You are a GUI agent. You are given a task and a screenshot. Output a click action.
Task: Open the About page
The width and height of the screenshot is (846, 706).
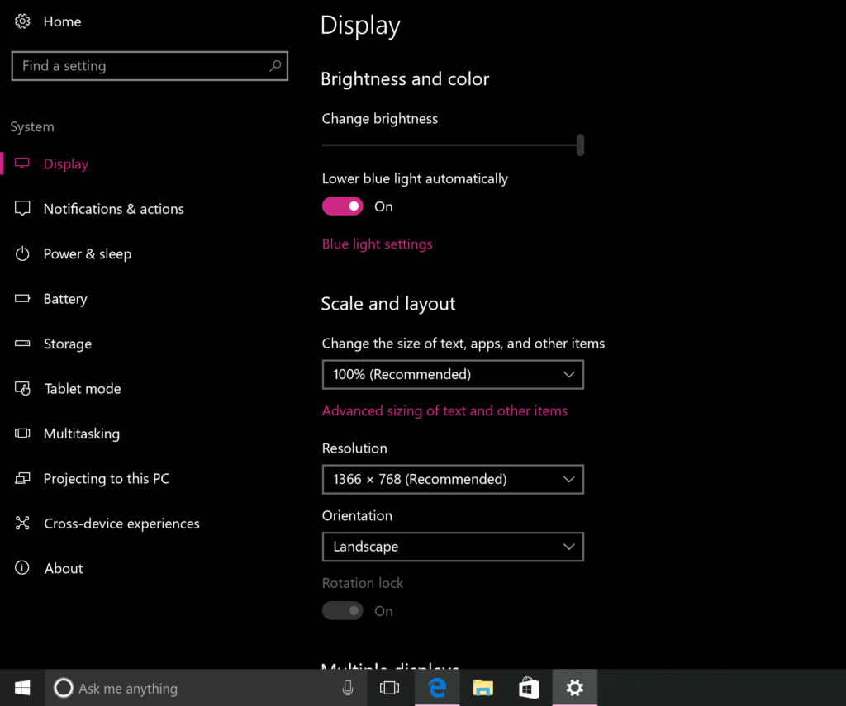tap(64, 568)
